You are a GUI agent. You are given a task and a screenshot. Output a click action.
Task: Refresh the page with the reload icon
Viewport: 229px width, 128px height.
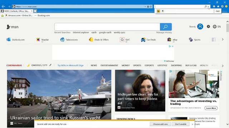[x=151, y=6]
